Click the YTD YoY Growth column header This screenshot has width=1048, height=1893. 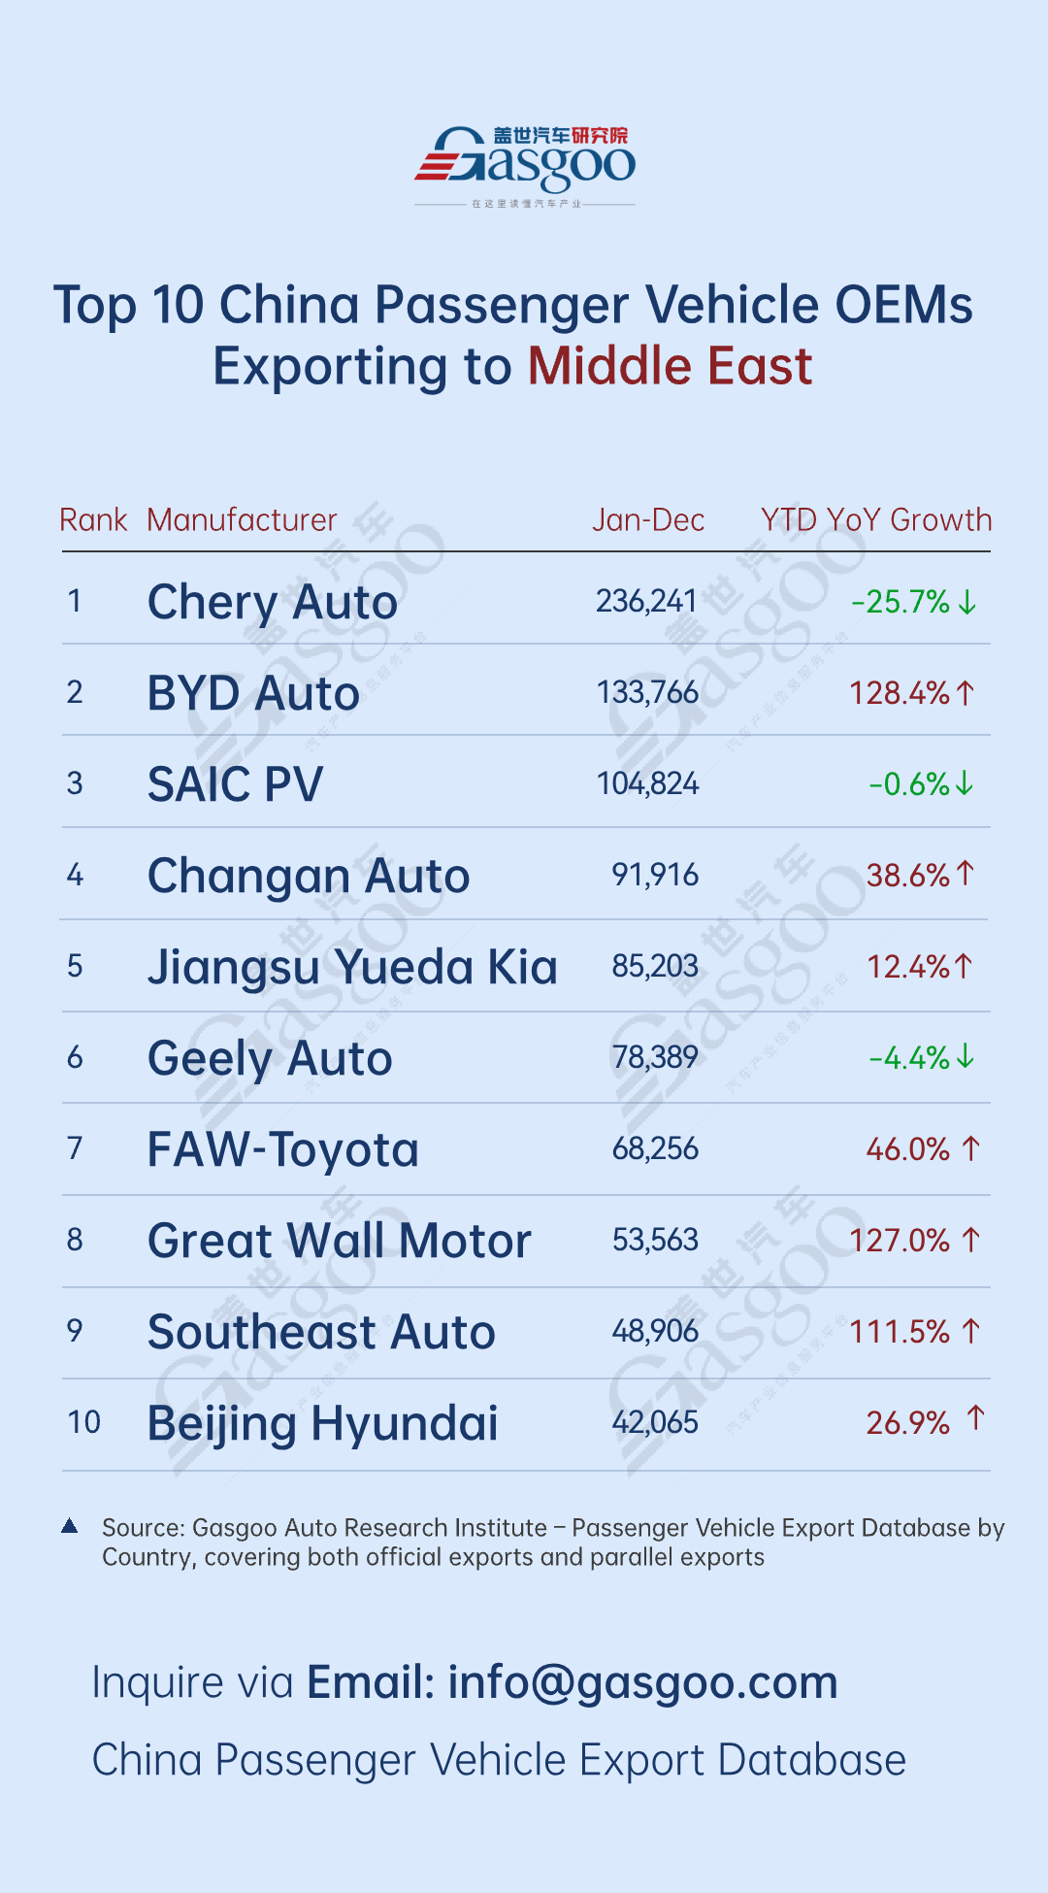coord(876,520)
